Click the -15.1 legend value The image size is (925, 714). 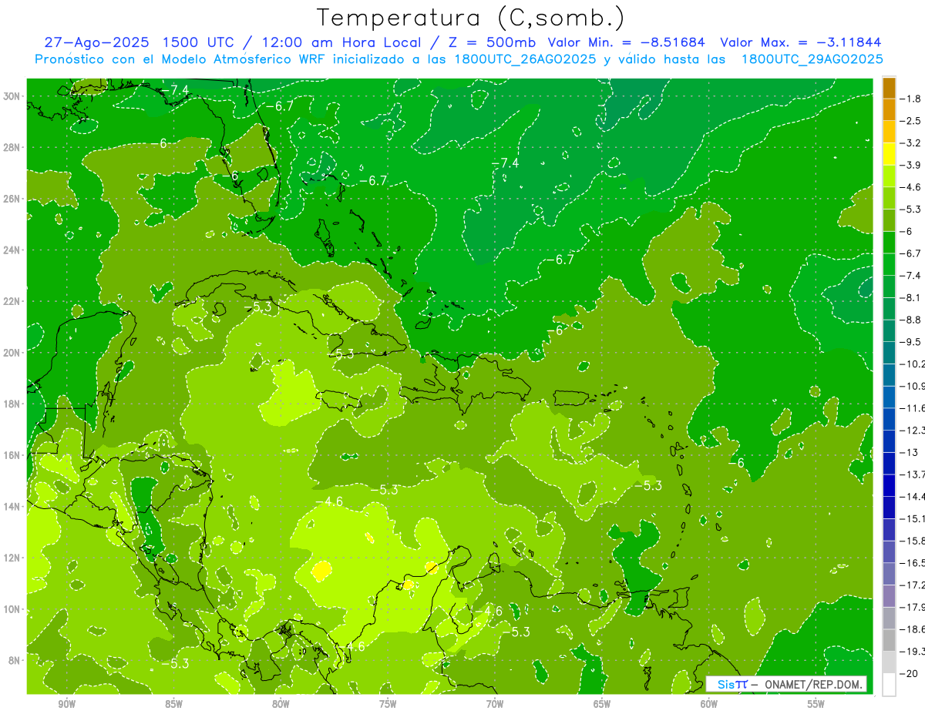point(912,518)
